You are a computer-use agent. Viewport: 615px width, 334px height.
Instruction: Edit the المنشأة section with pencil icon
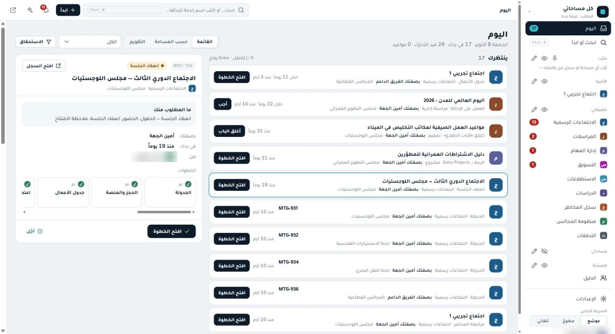point(534,265)
